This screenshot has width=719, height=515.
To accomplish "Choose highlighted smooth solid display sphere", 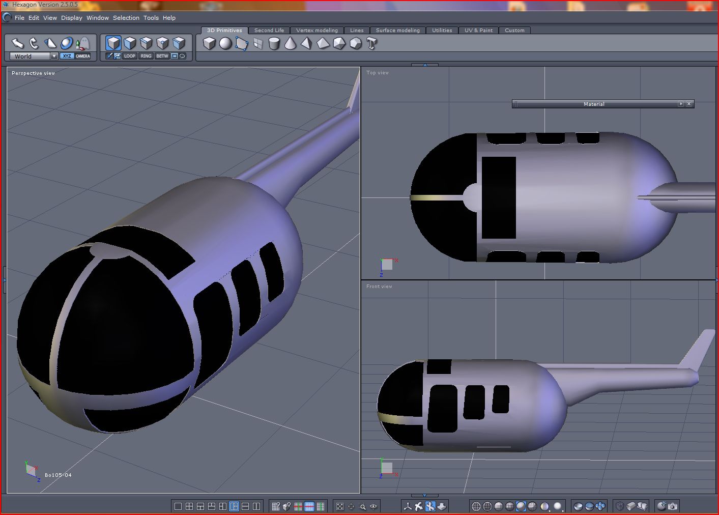I will click(x=521, y=506).
